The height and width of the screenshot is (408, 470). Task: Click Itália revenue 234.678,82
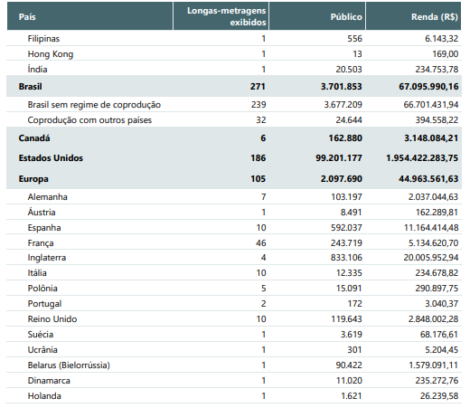tap(437, 273)
